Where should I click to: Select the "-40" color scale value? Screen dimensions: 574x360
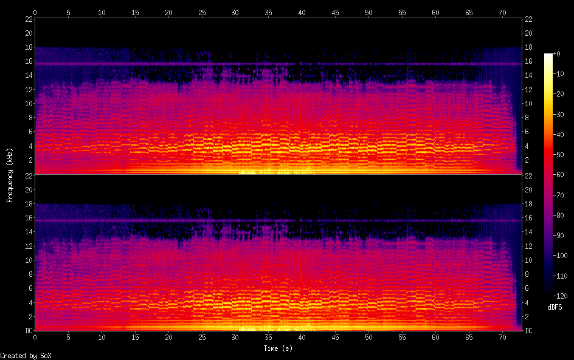558,135
